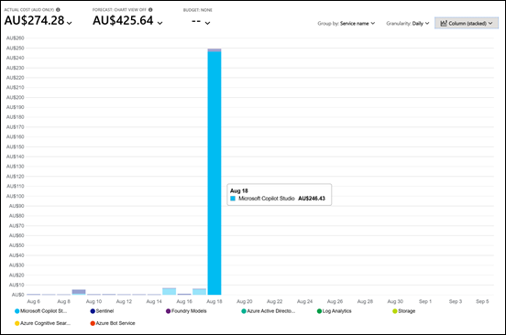Click the AU$100 y-axis label
This screenshot has width=506, height=335.
16,196
